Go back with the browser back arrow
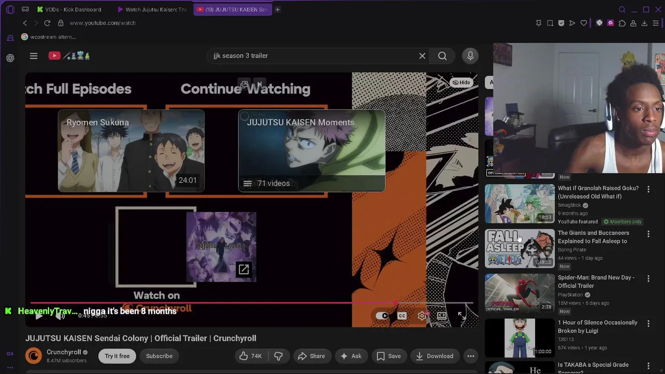The width and height of the screenshot is (665, 374). (x=25, y=23)
